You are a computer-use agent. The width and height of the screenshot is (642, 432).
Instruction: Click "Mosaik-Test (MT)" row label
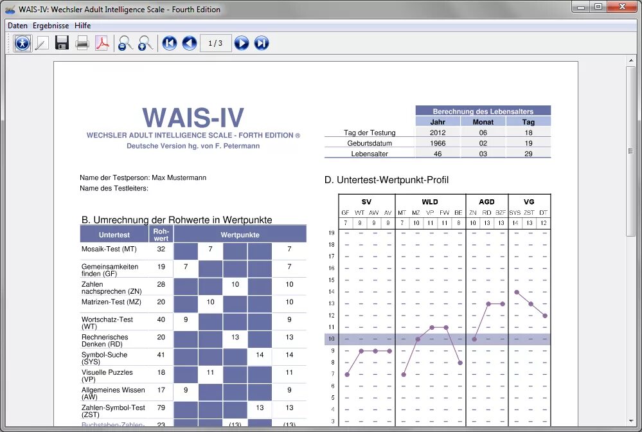coord(109,249)
